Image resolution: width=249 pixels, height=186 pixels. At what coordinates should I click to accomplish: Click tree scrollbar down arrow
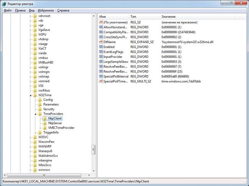tap(93, 171)
